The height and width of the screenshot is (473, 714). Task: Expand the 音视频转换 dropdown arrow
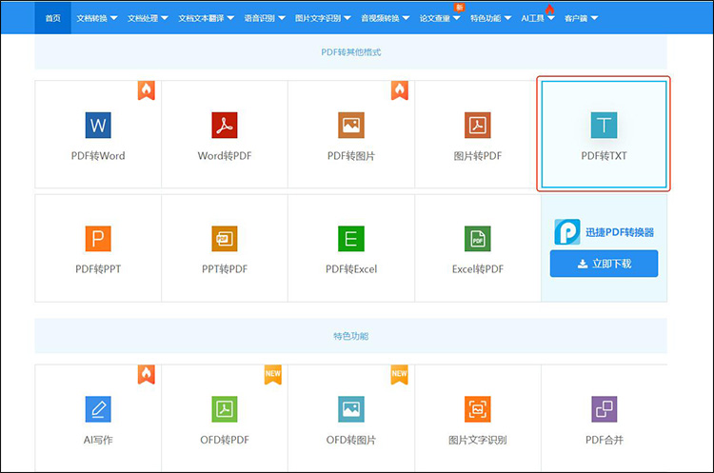pos(406,18)
